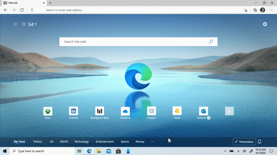Select the Entertainment feed tab
Viewport: 277px width, 155px height.
105,142
